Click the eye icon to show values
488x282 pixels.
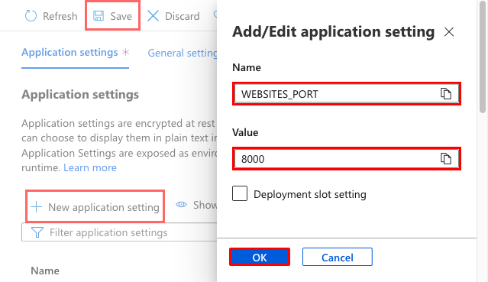pos(181,205)
